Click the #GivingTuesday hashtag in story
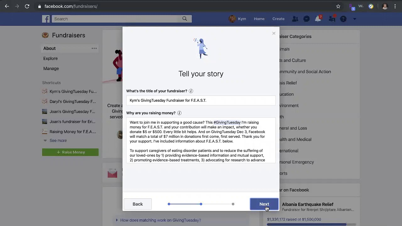This screenshot has height=226, width=402. tap(227, 122)
